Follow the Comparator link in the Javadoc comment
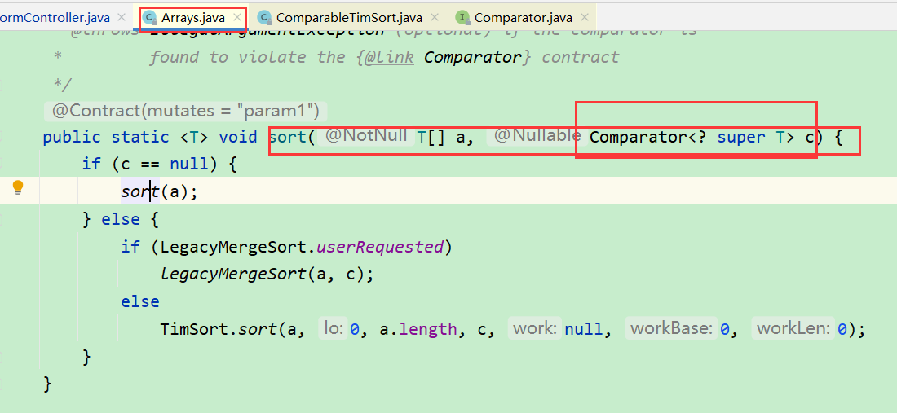This screenshot has height=413, width=897. 472,57
